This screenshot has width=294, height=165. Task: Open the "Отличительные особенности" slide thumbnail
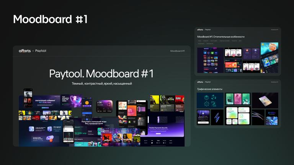[237, 51]
